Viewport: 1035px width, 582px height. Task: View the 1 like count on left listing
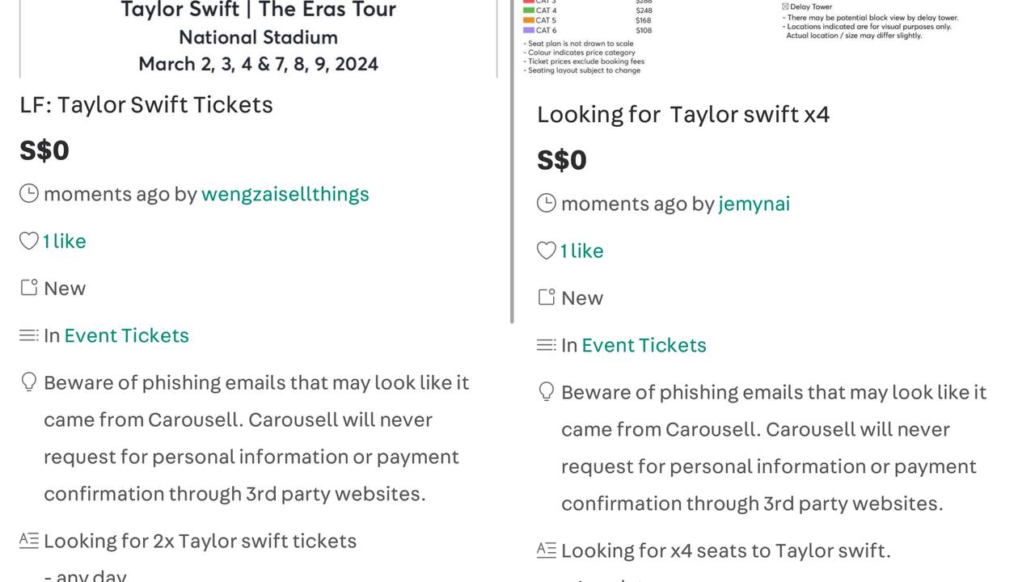pos(65,241)
